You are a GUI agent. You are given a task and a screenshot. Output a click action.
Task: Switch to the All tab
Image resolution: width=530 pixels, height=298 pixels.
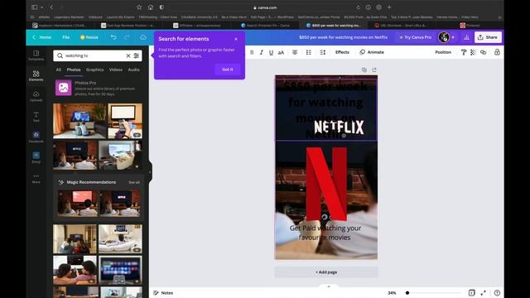(x=59, y=70)
